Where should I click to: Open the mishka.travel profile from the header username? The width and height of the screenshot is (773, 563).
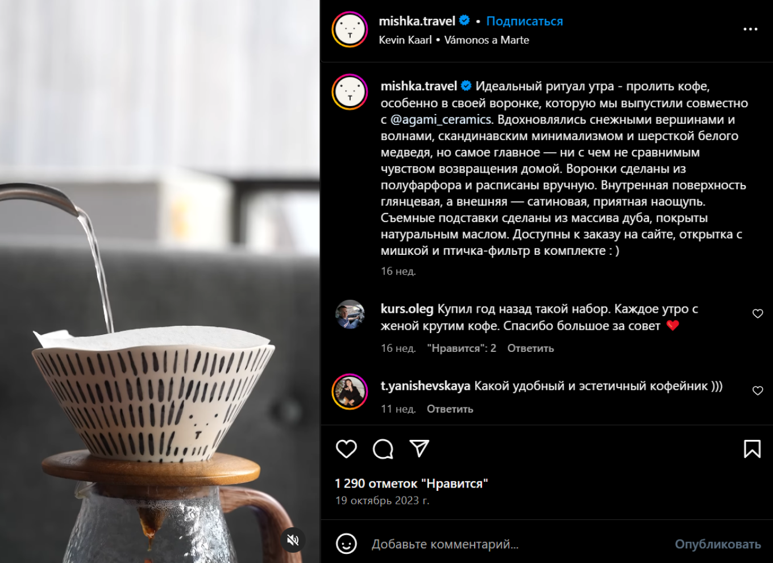417,21
